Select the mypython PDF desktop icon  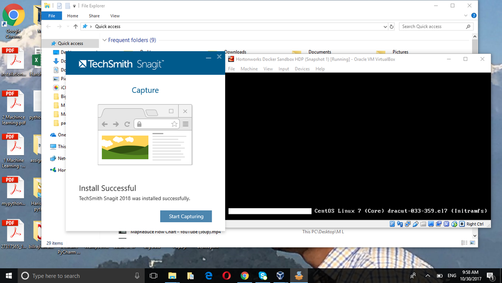[14, 191]
